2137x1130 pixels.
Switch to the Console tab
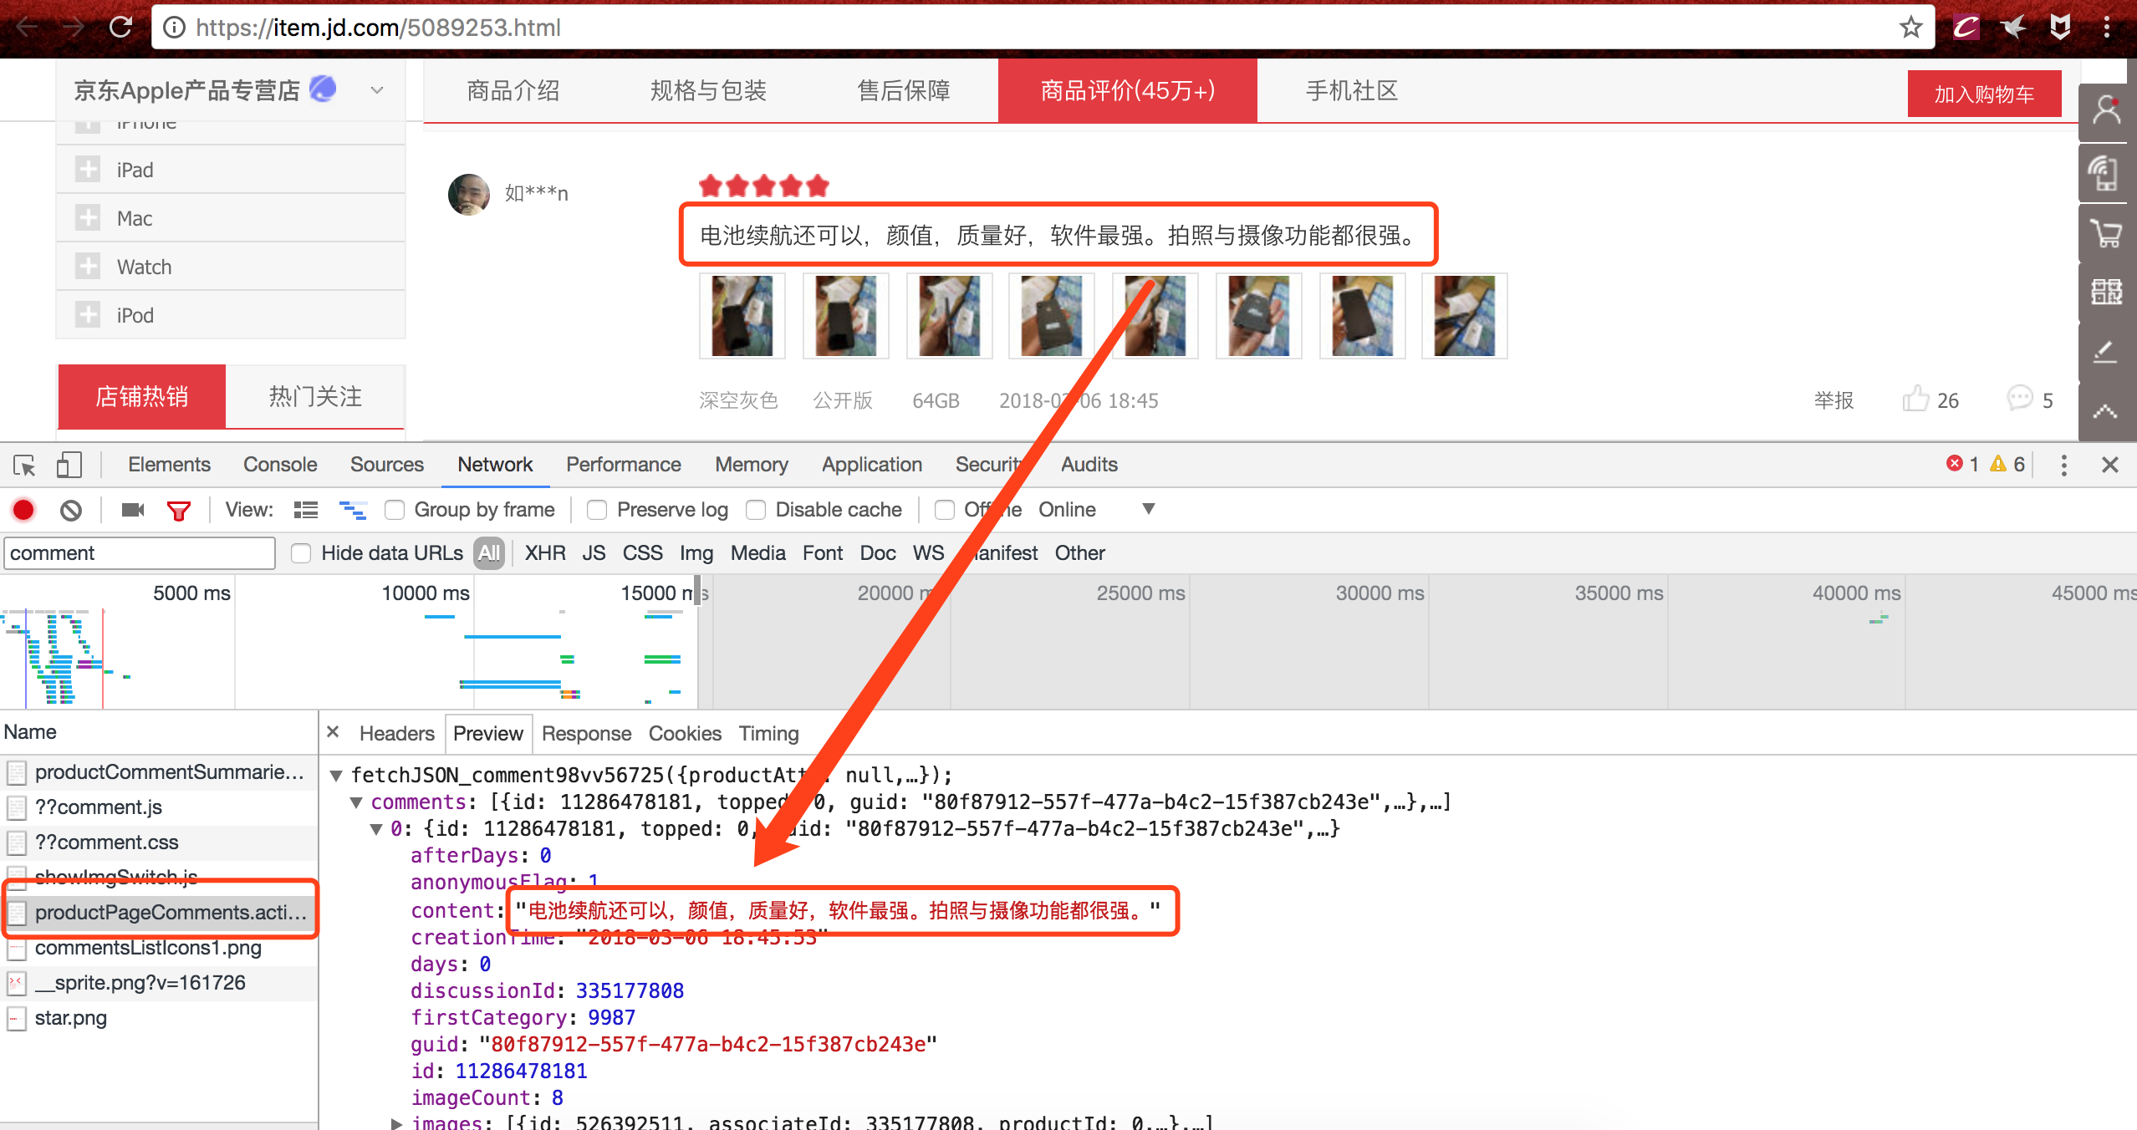(280, 465)
